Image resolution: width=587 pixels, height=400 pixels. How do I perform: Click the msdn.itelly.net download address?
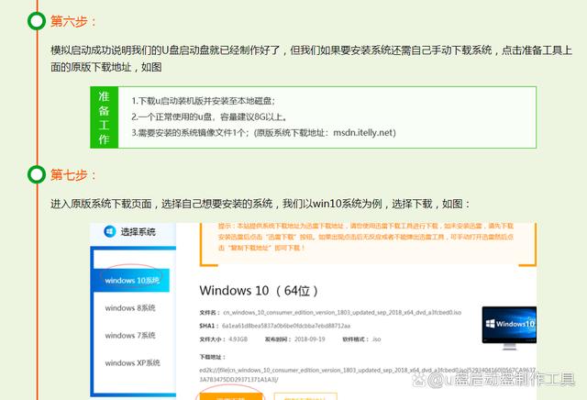click(x=364, y=133)
